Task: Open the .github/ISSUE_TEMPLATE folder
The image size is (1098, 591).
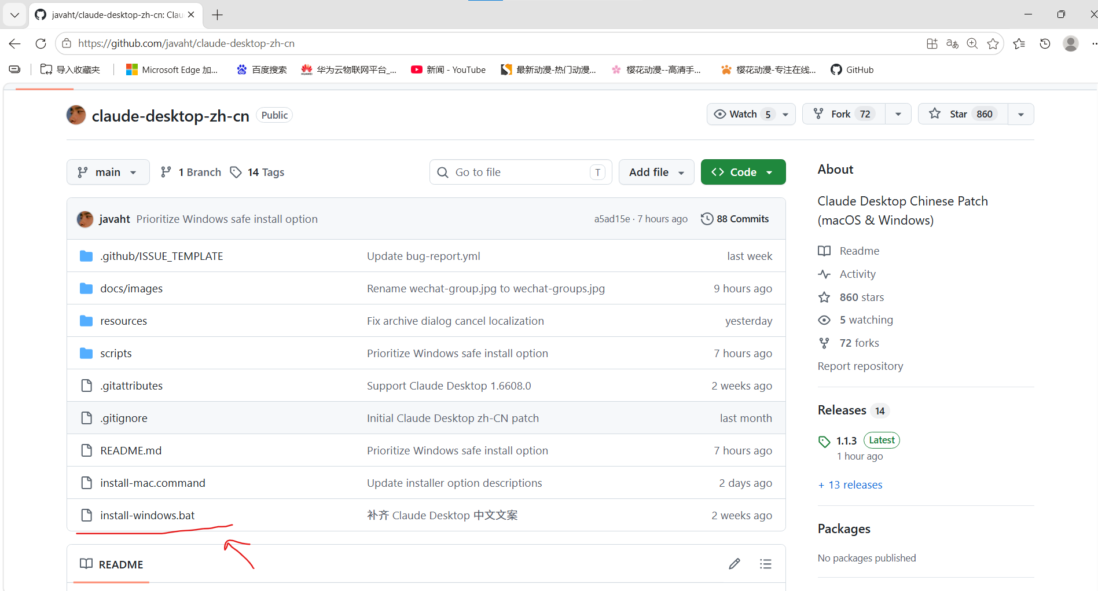Action: 161,256
